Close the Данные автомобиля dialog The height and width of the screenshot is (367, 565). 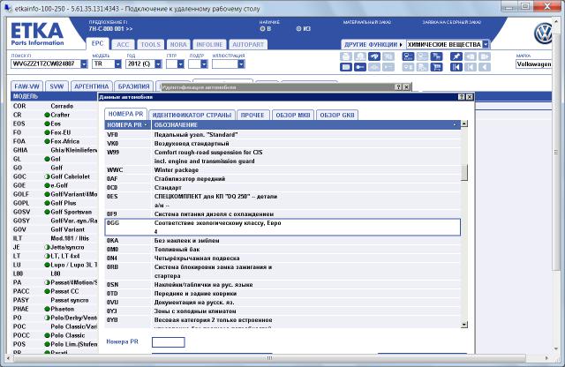469,97
